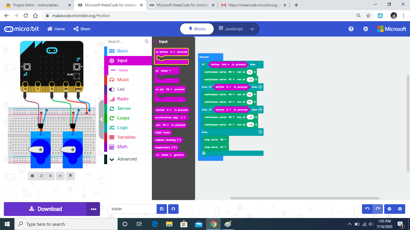
Task: Reload the browser page
Action: [x=26, y=16]
